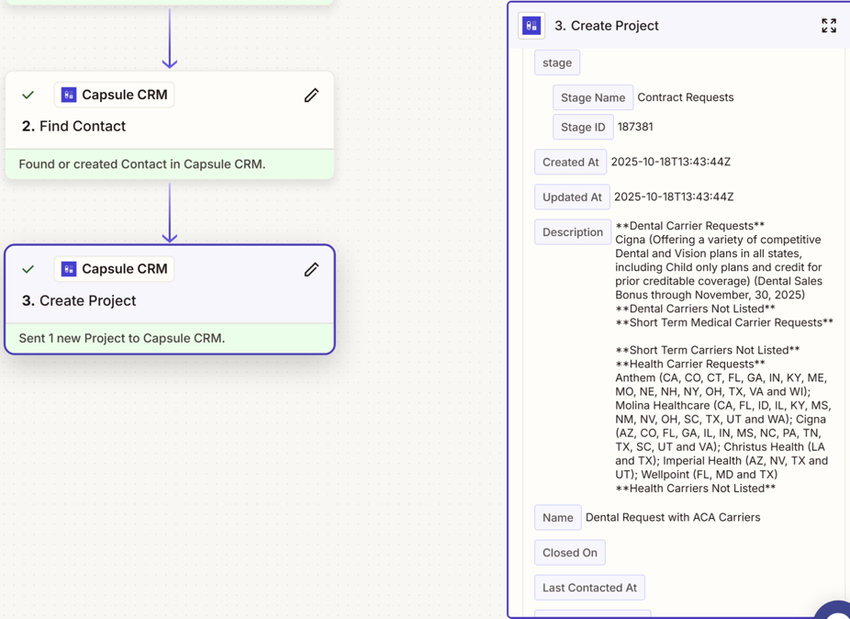Click the pencil edit icon on Find Contact step

(x=311, y=96)
